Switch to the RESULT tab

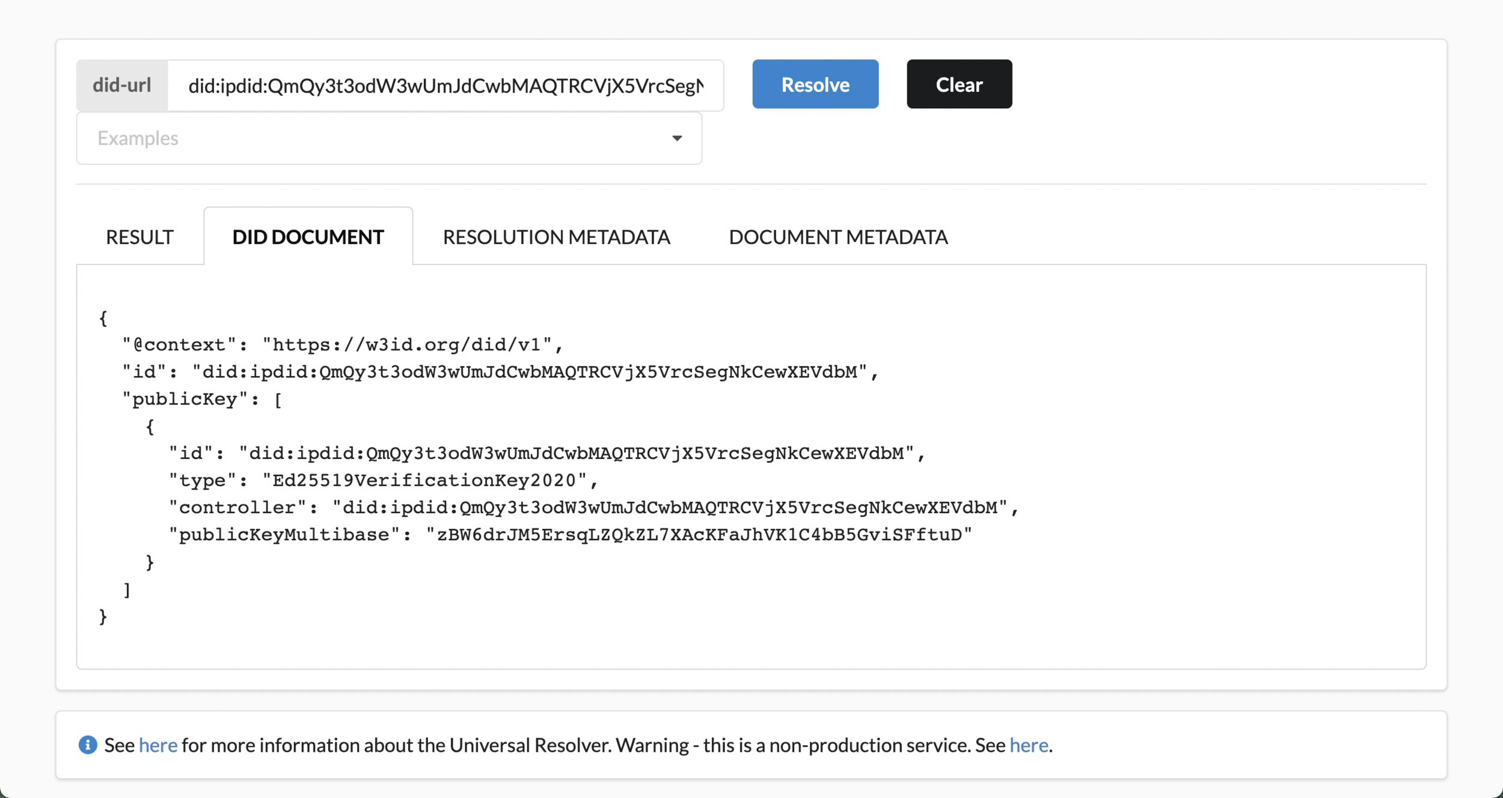pyautogui.click(x=139, y=237)
